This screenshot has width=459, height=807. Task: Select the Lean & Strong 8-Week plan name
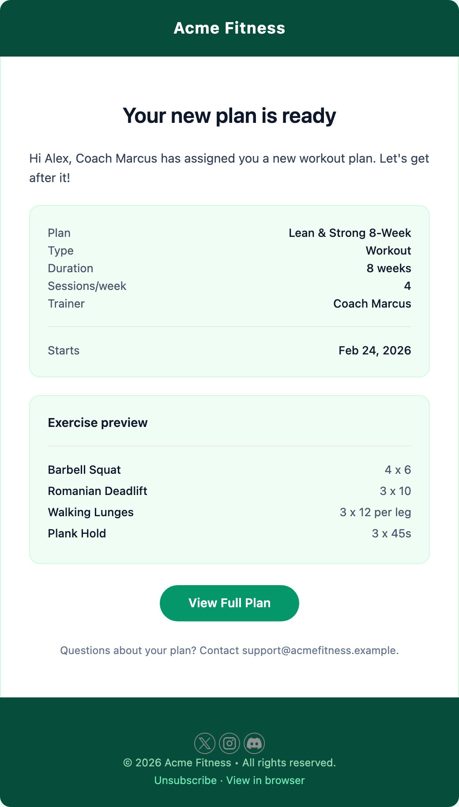(350, 233)
